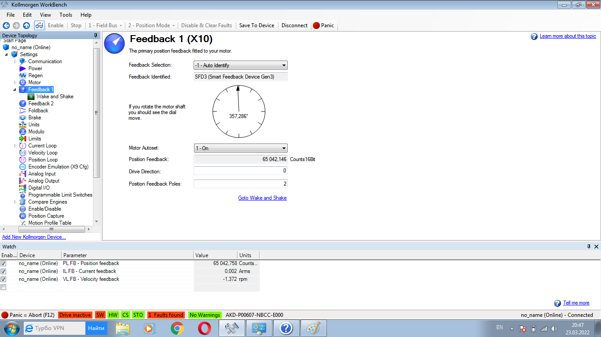
Task: Click the red Panic button icon
Action: 316,25
